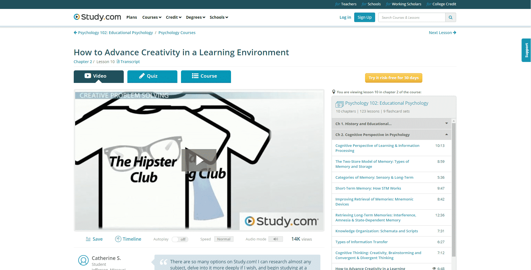Click the Save link under video
The height and width of the screenshot is (270, 531).
pos(97,239)
